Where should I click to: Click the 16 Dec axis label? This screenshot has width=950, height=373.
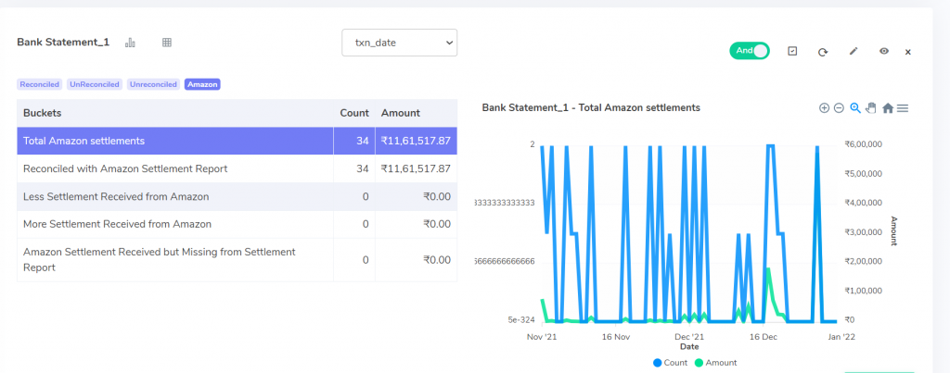pyautogui.click(x=764, y=337)
